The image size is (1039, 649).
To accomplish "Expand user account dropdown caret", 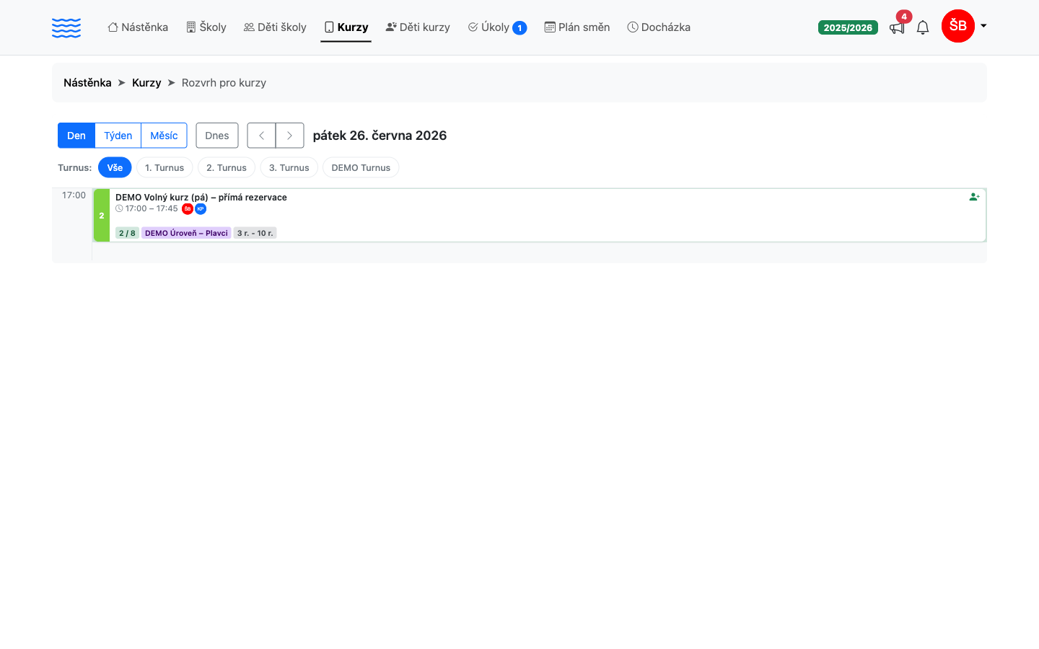I will coord(983,26).
